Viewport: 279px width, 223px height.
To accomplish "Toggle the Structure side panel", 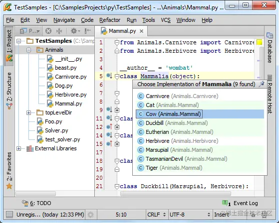I will click(9, 91).
